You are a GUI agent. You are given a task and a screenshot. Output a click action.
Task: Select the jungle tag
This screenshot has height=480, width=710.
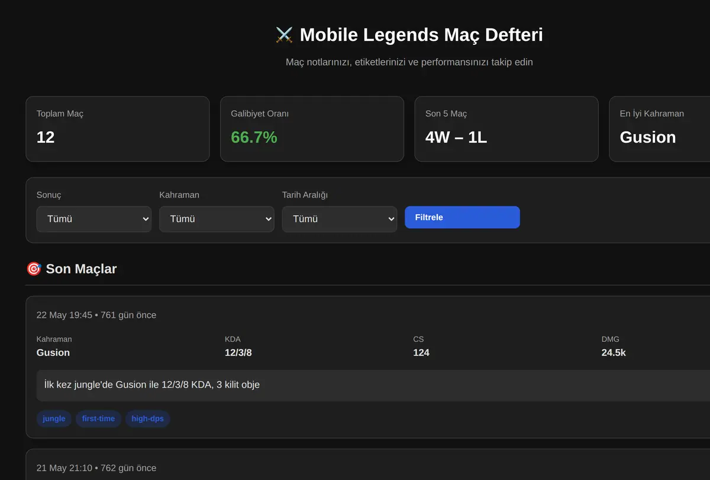54,418
